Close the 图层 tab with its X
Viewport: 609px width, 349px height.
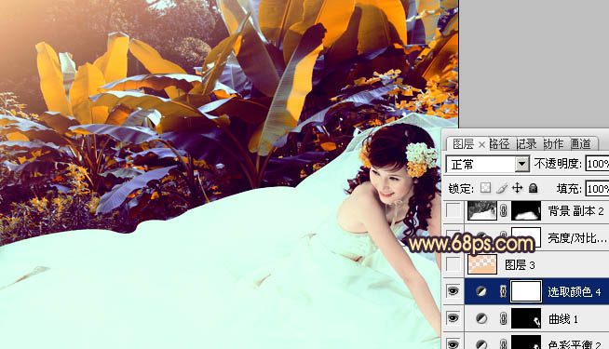click(481, 145)
